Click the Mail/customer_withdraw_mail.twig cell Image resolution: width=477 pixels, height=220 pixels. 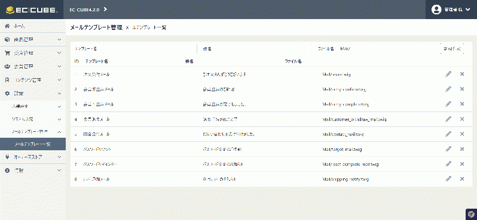click(354, 119)
